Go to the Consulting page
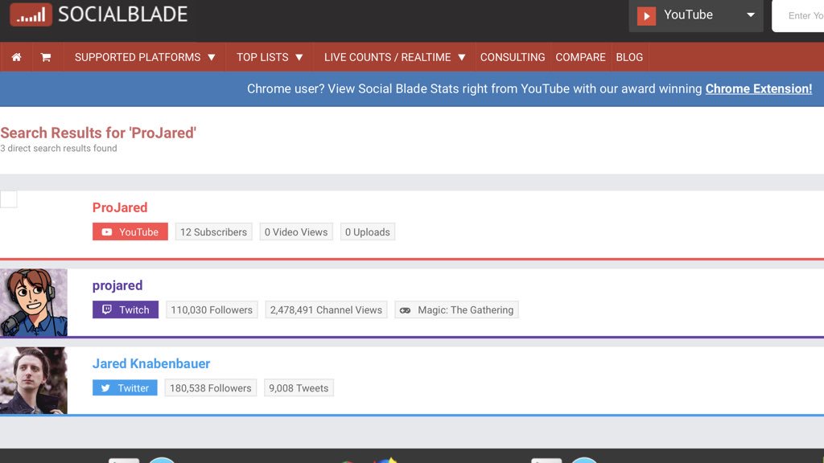Screen dimensions: 824x463 point(513,57)
